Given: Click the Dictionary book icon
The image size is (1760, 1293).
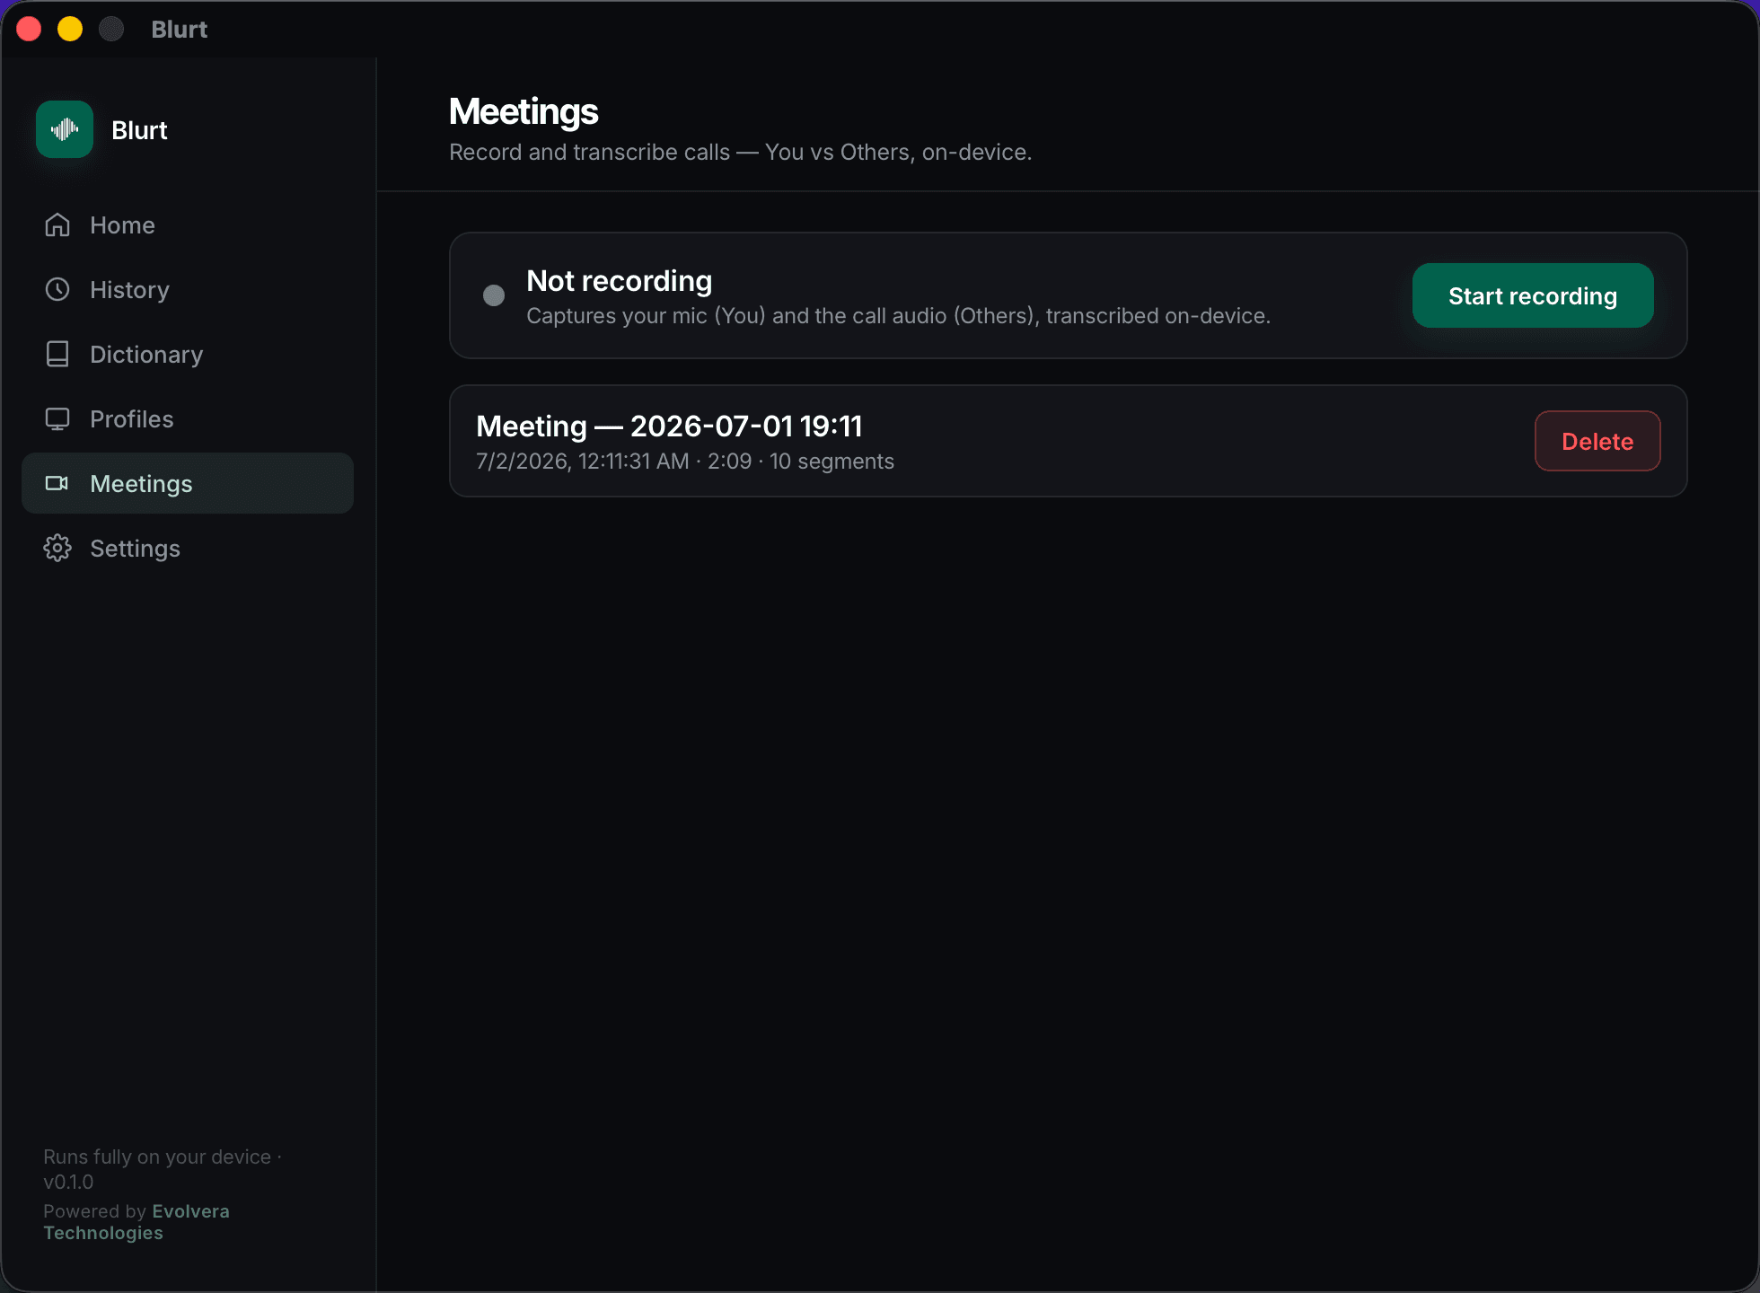Looking at the screenshot, I should tap(57, 355).
